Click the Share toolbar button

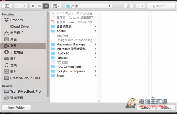click(128, 6)
